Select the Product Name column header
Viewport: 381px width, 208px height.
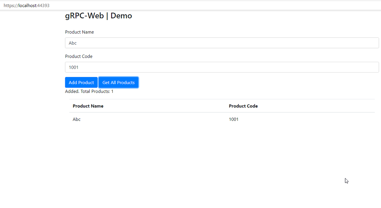pos(88,106)
